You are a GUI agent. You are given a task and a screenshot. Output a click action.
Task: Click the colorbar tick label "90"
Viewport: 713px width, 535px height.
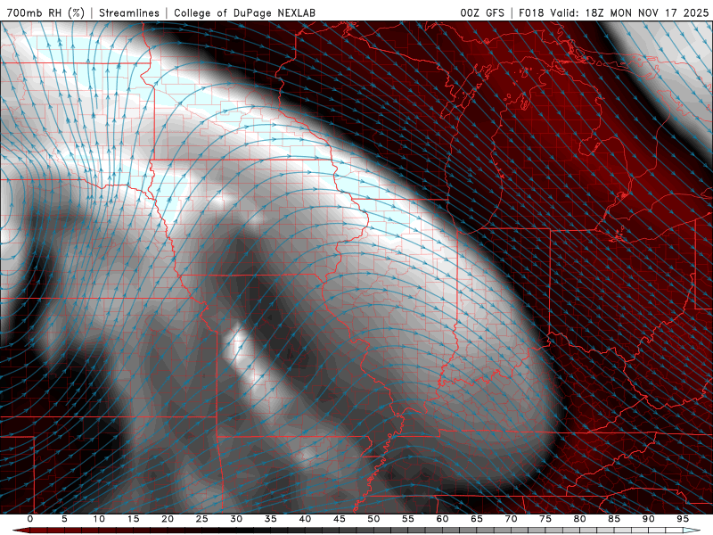point(649,519)
